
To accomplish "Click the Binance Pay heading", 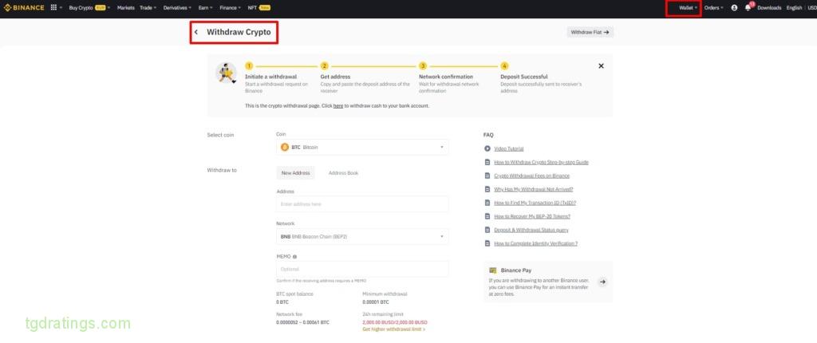I will coord(516,270).
